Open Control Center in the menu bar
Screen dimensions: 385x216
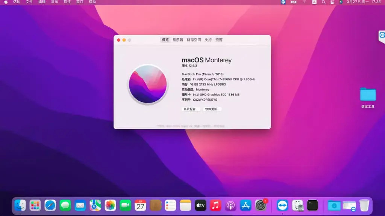pyautogui.click(x=332, y=2)
